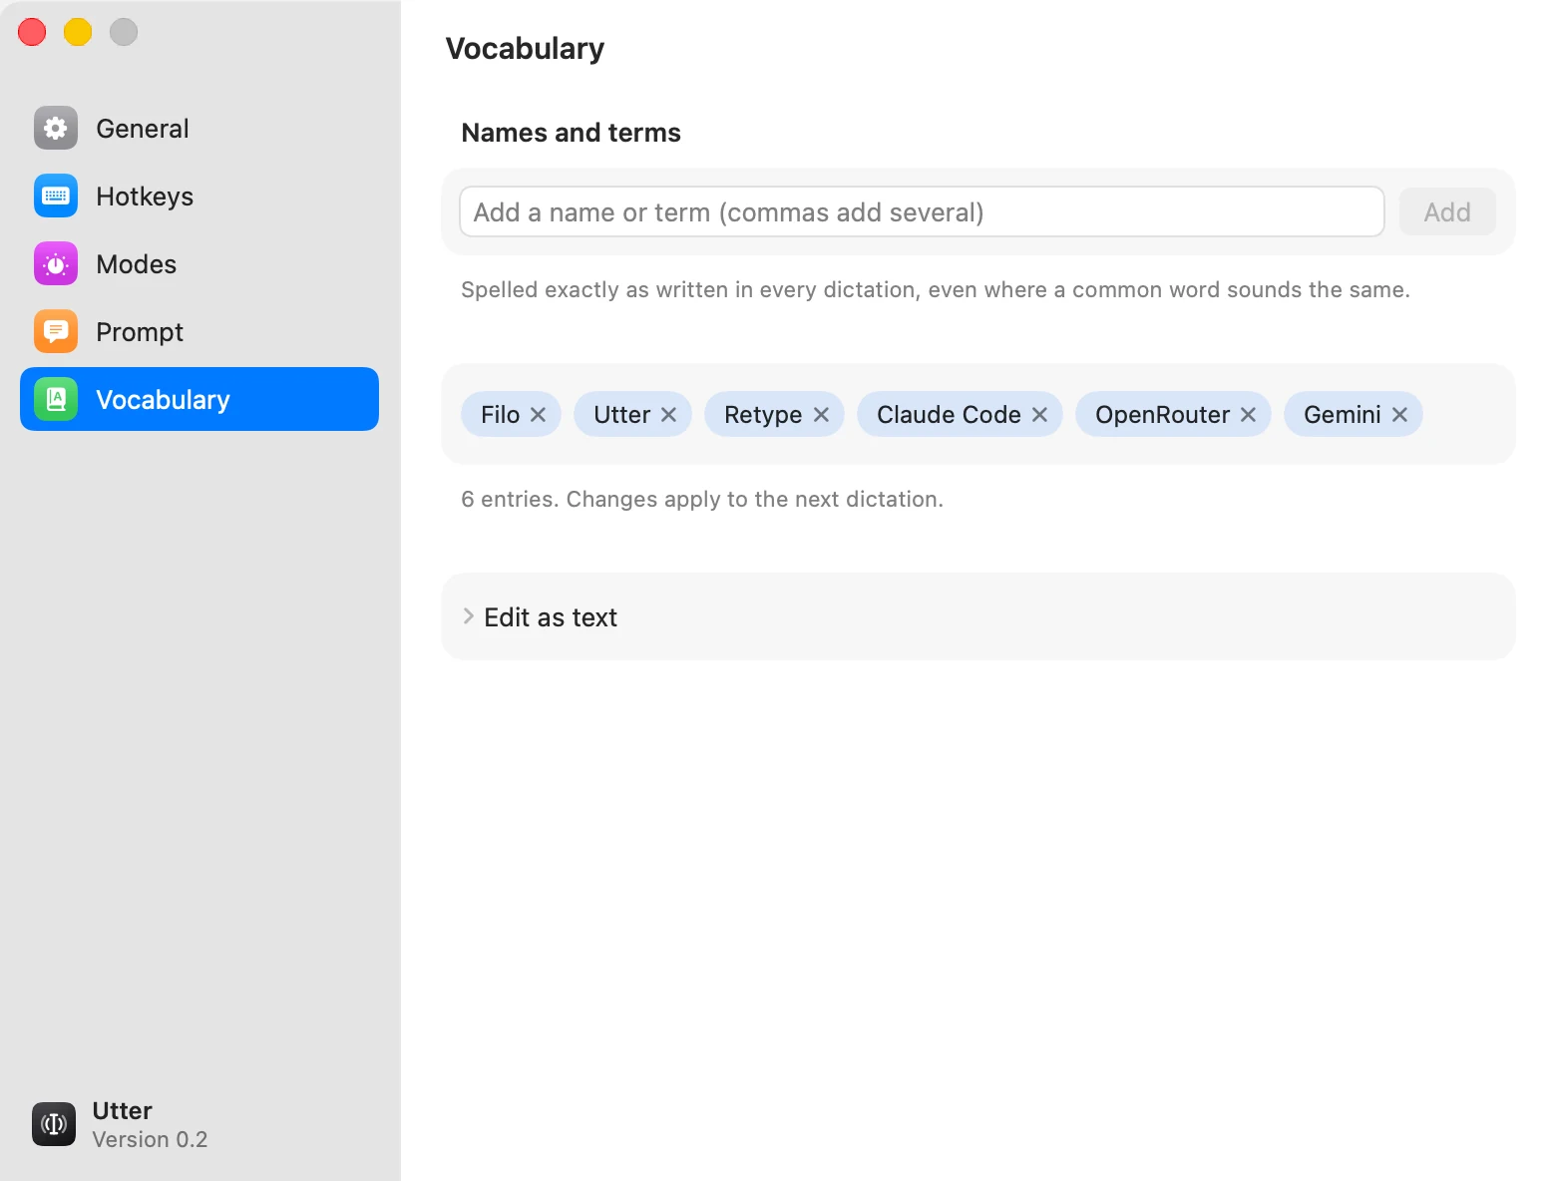Image resolution: width=1556 pixels, height=1181 pixels.
Task: Click the 6 entries status text
Action: coord(702,499)
